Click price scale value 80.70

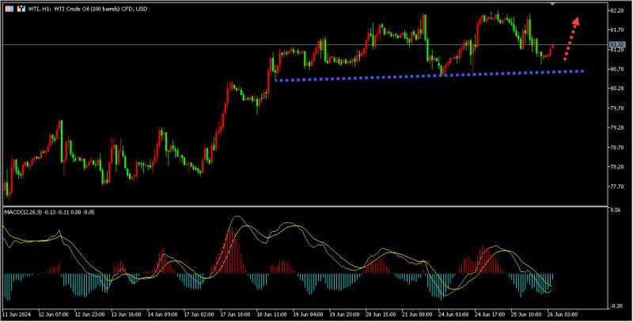pos(616,69)
